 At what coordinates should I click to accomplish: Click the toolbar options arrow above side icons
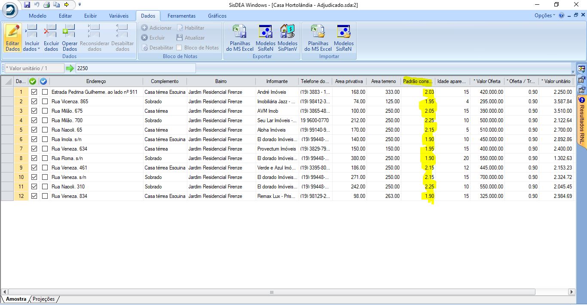click(573, 71)
